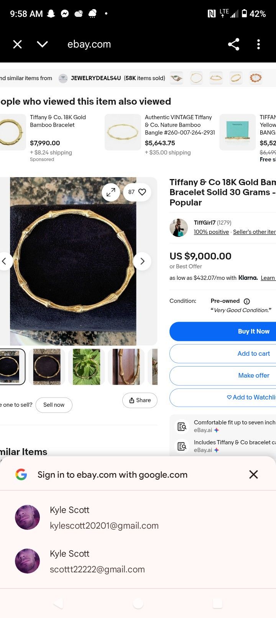This screenshot has width=276, height=618.
Task: Open the Pre-owned condition info icon
Action: pos(247,301)
